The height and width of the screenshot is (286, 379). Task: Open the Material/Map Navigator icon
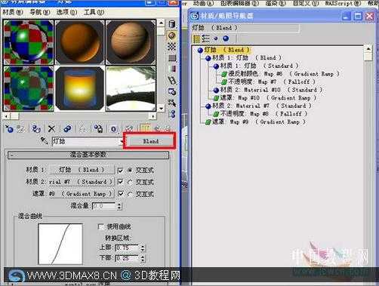pyautogui.click(x=172, y=114)
